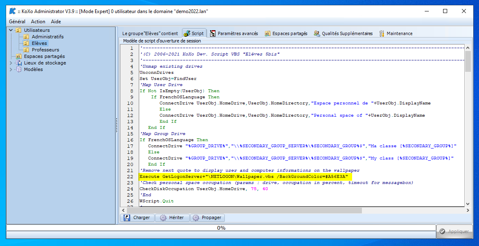Image resolution: width=479 pixels, height=246 pixels.
Task: Click the Modèles tree icon
Action: [19, 69]
